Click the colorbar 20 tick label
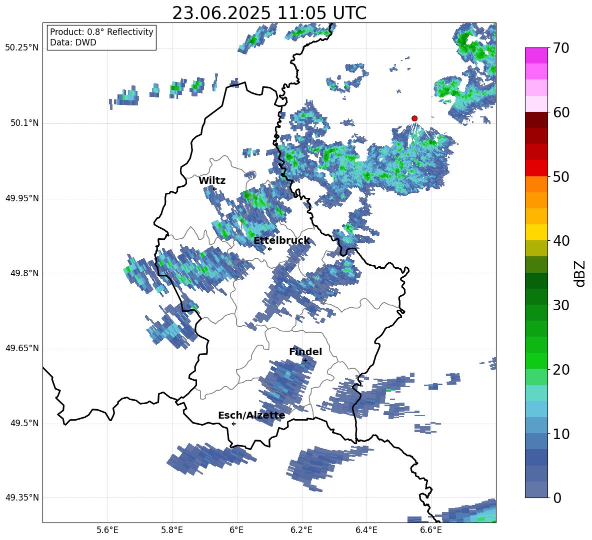 point(561,370)
